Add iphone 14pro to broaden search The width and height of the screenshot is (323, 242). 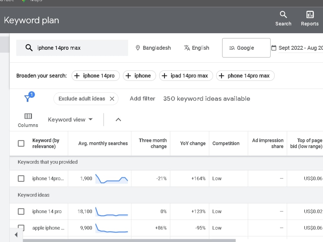[x=96, y=76]
